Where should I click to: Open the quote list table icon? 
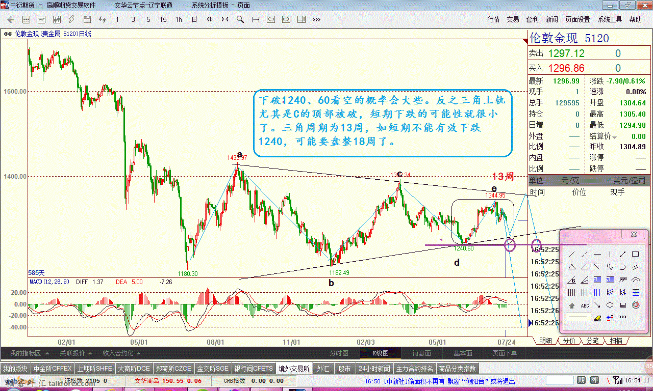26,19
